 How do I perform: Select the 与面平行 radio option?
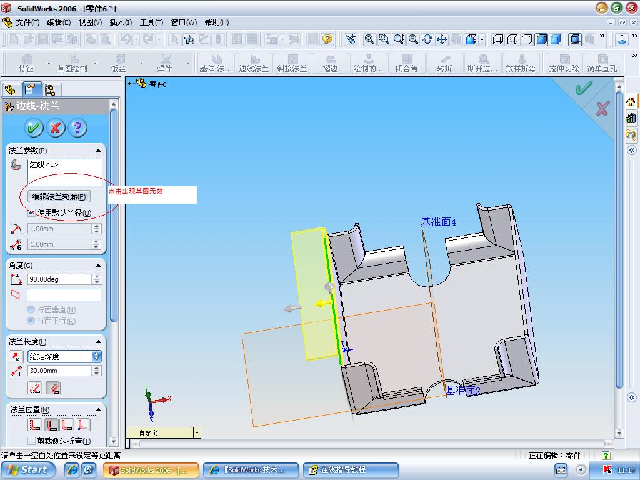(x=31, y=321)
